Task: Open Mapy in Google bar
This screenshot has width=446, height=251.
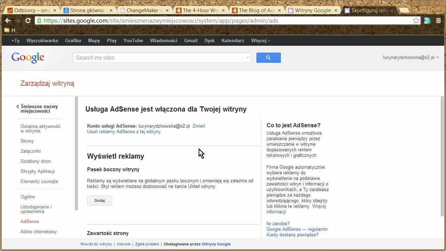Action: tap(94, 40)
